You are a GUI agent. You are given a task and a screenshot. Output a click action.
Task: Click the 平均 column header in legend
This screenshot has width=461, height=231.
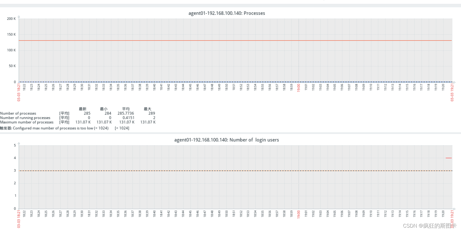[126, 109]
